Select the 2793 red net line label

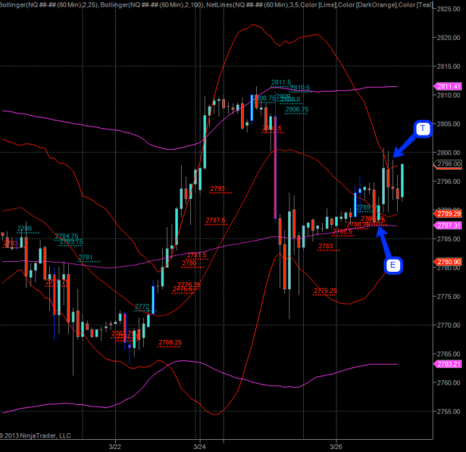pos(218,188)
